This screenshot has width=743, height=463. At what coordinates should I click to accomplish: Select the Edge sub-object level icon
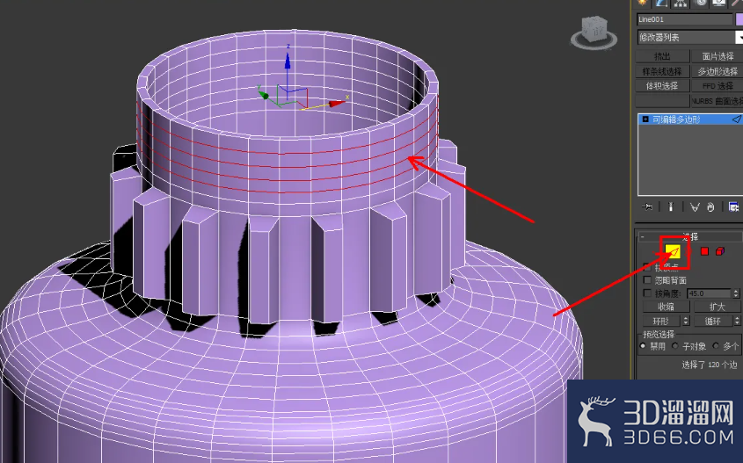(673, 251)
